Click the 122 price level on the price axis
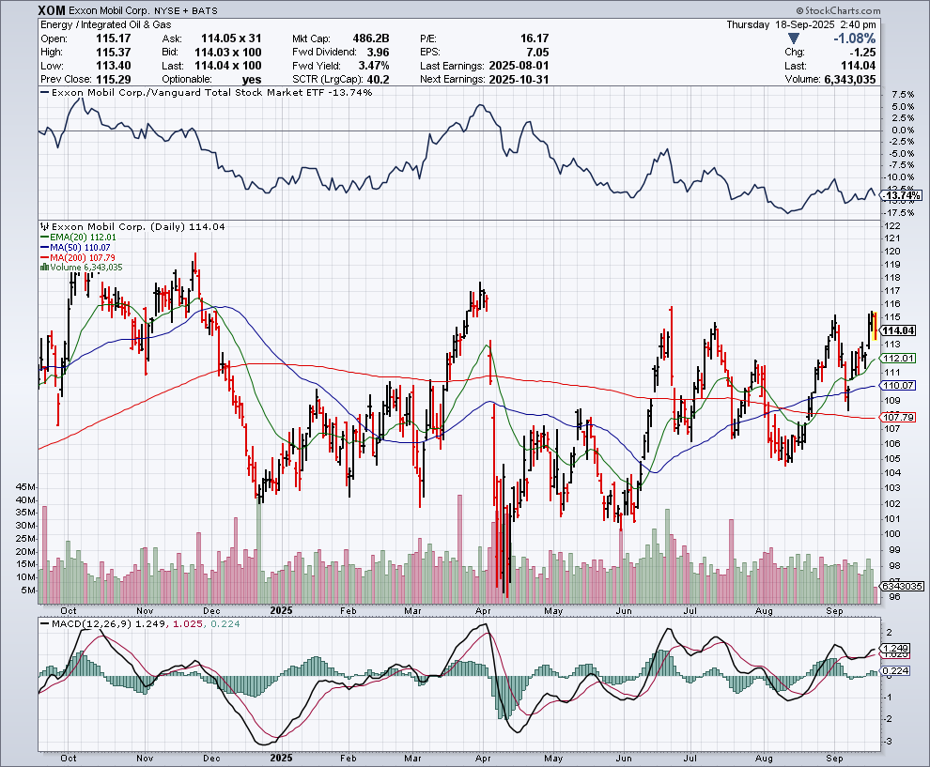The width and height of the screenshot is (930, 767). coord(892,226)
